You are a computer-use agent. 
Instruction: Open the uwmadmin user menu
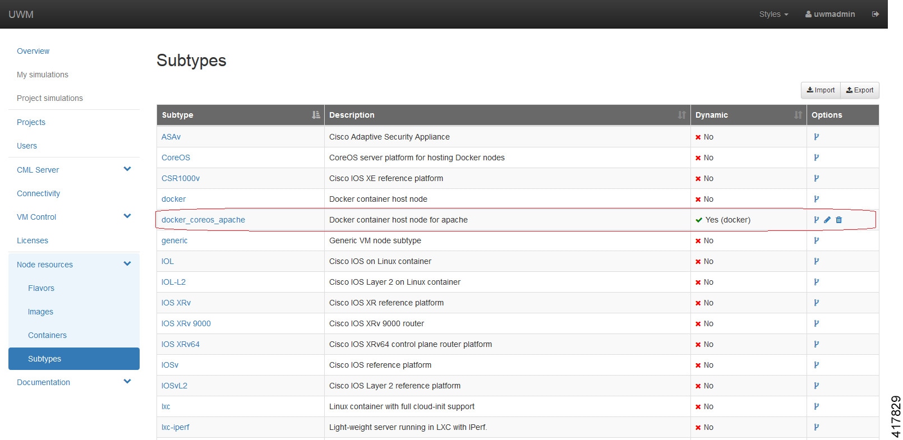[x=830, y=14]
